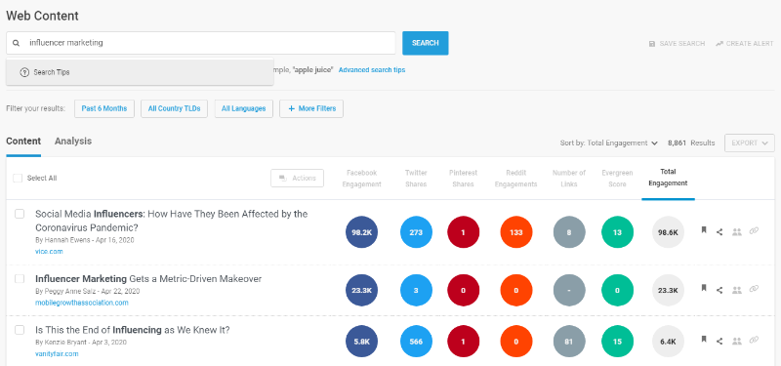This screenshot has width=781, height=366.
Task: Sort by Evergreen Score column header
Action: pos(617,179)
